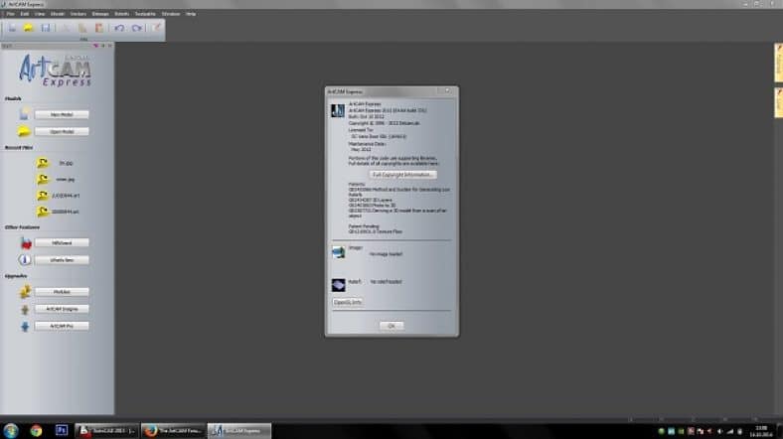Click the Save floppy-disk toolbar icon
Viewport: 783px width, 439px height.
[46, 28]
